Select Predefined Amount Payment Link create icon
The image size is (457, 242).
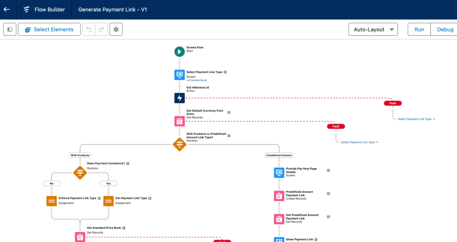tap(279, 196)
